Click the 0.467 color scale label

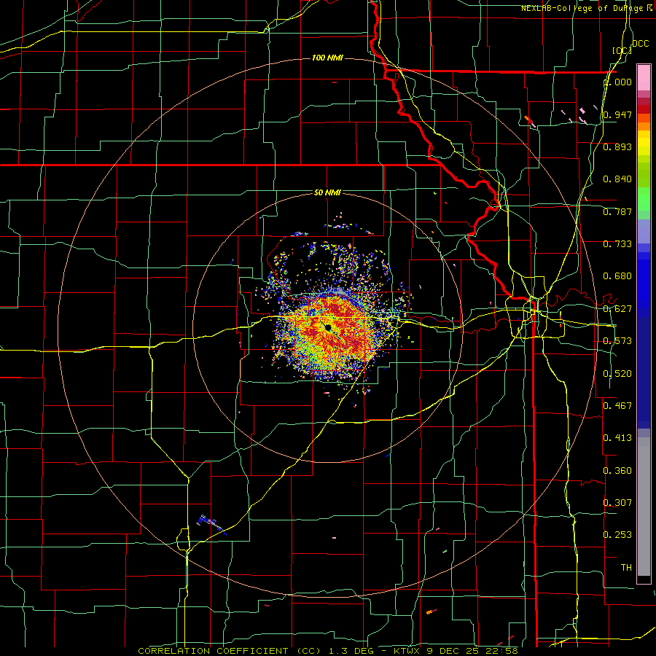[617, 405]
